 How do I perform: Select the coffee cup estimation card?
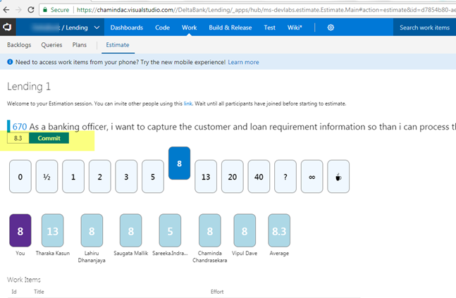[x=338, y=176]
